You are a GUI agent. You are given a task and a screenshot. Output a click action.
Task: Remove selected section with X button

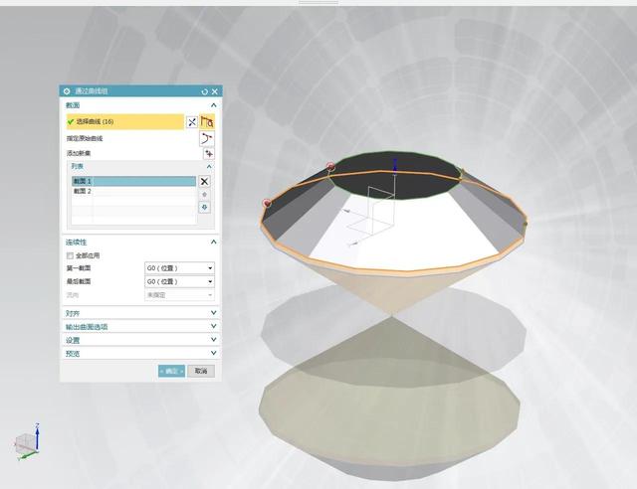(204, 182)
